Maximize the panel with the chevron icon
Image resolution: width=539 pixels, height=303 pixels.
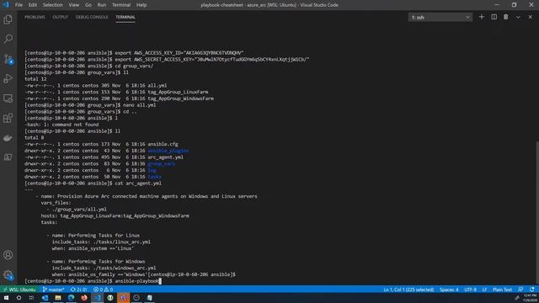[x=518, y=17]
